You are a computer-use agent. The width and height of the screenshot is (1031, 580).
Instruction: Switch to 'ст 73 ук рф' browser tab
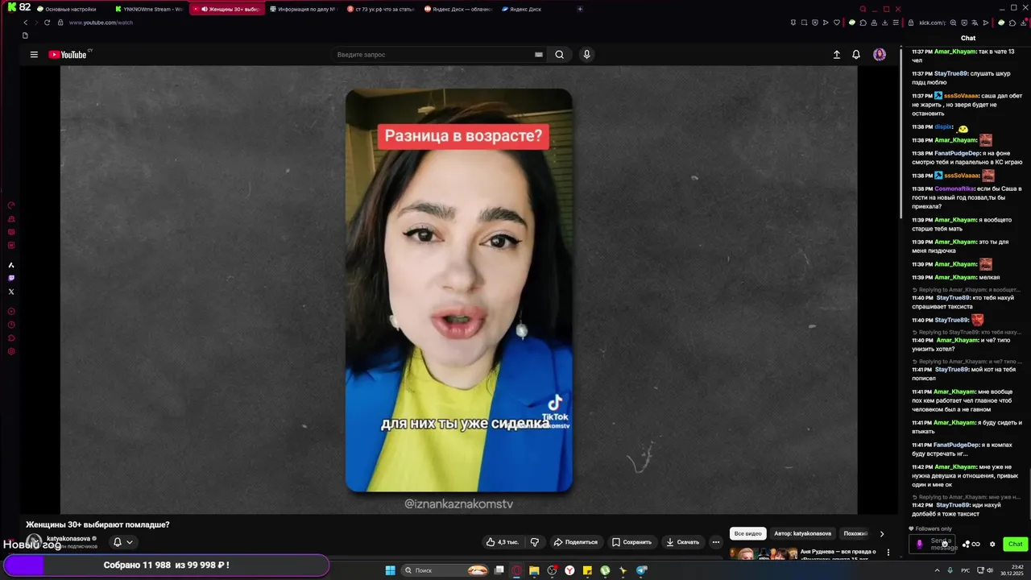point(382,9)
